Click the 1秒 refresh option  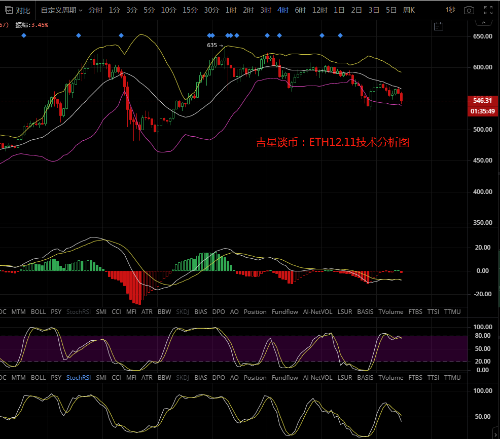click(x=450, y=10)
